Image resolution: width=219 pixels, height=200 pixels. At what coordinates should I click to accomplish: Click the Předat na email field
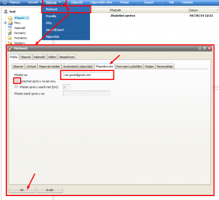click(x=86, y=75)
